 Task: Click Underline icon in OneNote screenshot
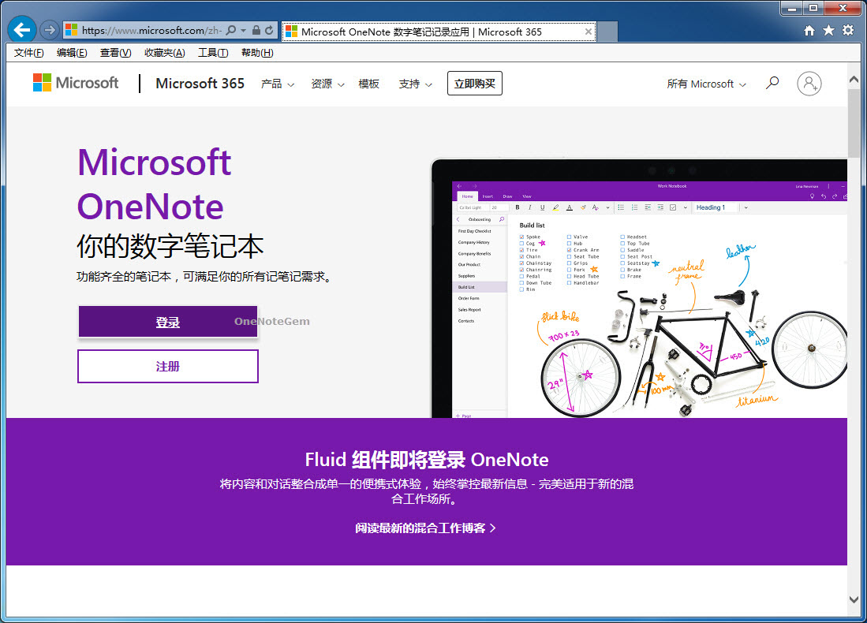[x=543, y=207]
